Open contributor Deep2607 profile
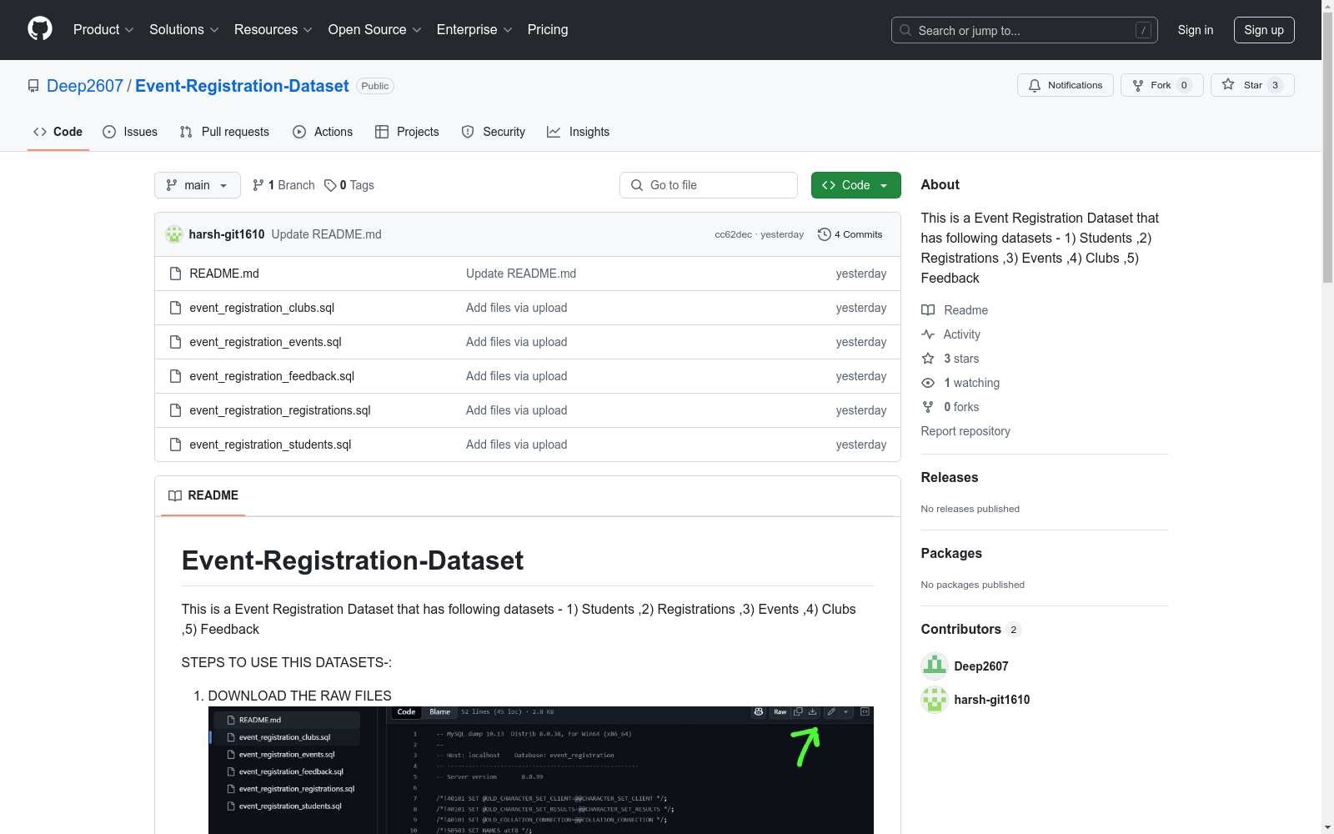This screenshot has width=1334, height=834. point(981,666)
